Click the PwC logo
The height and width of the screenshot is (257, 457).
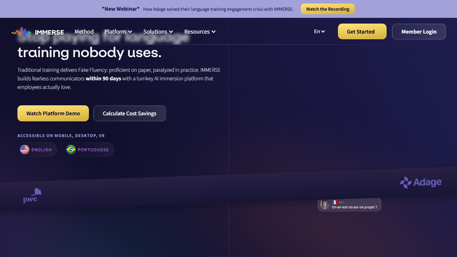tap(32, 195)
